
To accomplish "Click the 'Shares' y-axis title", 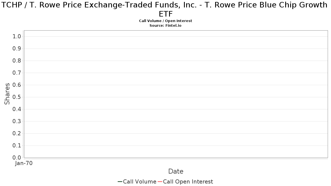I will [7, 94].
